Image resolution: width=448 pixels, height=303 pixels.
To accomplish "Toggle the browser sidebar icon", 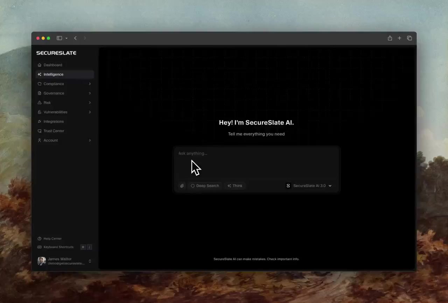I will (x=59, y=38).
